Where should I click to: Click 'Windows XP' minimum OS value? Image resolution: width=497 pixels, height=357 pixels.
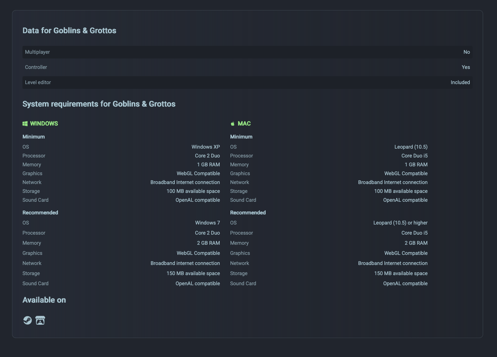click(205, 147)
